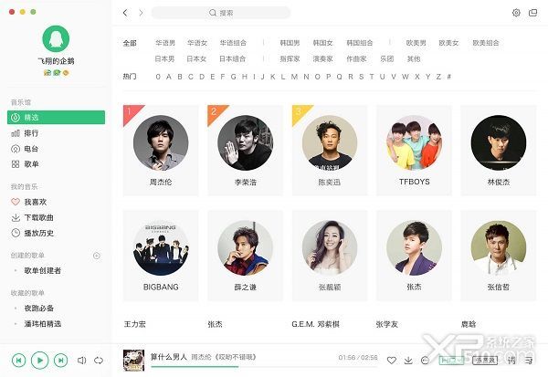Show lyrics with the 词 icon

511,361
